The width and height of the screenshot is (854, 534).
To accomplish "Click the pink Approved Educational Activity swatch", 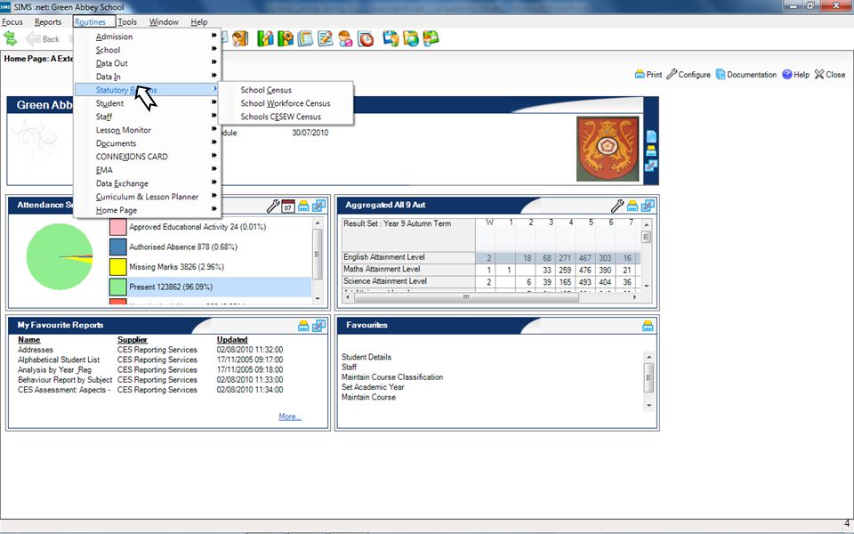I will (118, 227).
